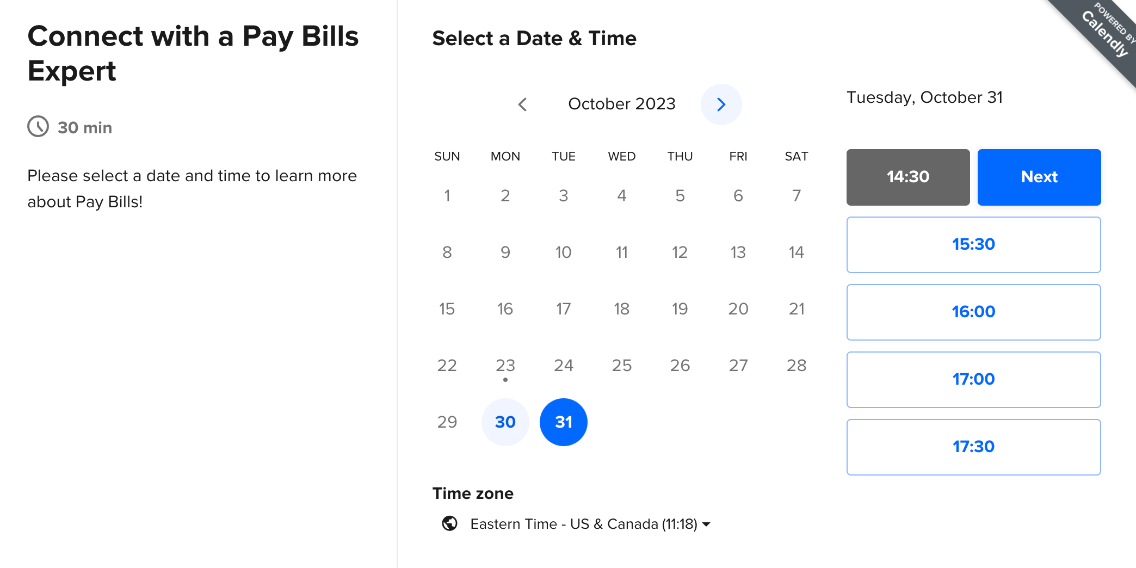This screenshot has width=1136, height=568.
Task: Click the previous month arrow
Action: [523, 104]
